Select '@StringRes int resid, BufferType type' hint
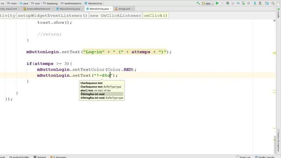This screenshot has width=281, height=158. coord(102,98)
